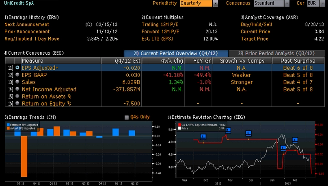Click the large orange Q3 11 actual bar
Screen dimensions: 328x186
pos(24,156)
